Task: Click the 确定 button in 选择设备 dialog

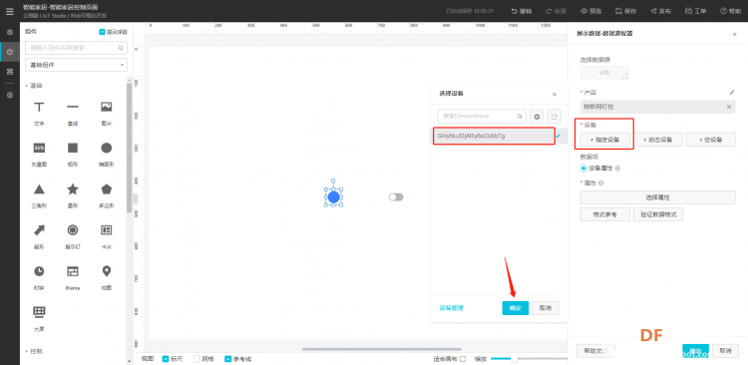Action: pos(516,308)
